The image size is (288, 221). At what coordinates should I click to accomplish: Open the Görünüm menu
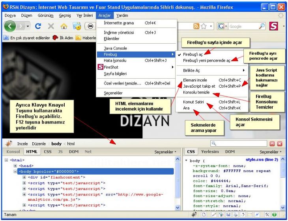(45, 15)
